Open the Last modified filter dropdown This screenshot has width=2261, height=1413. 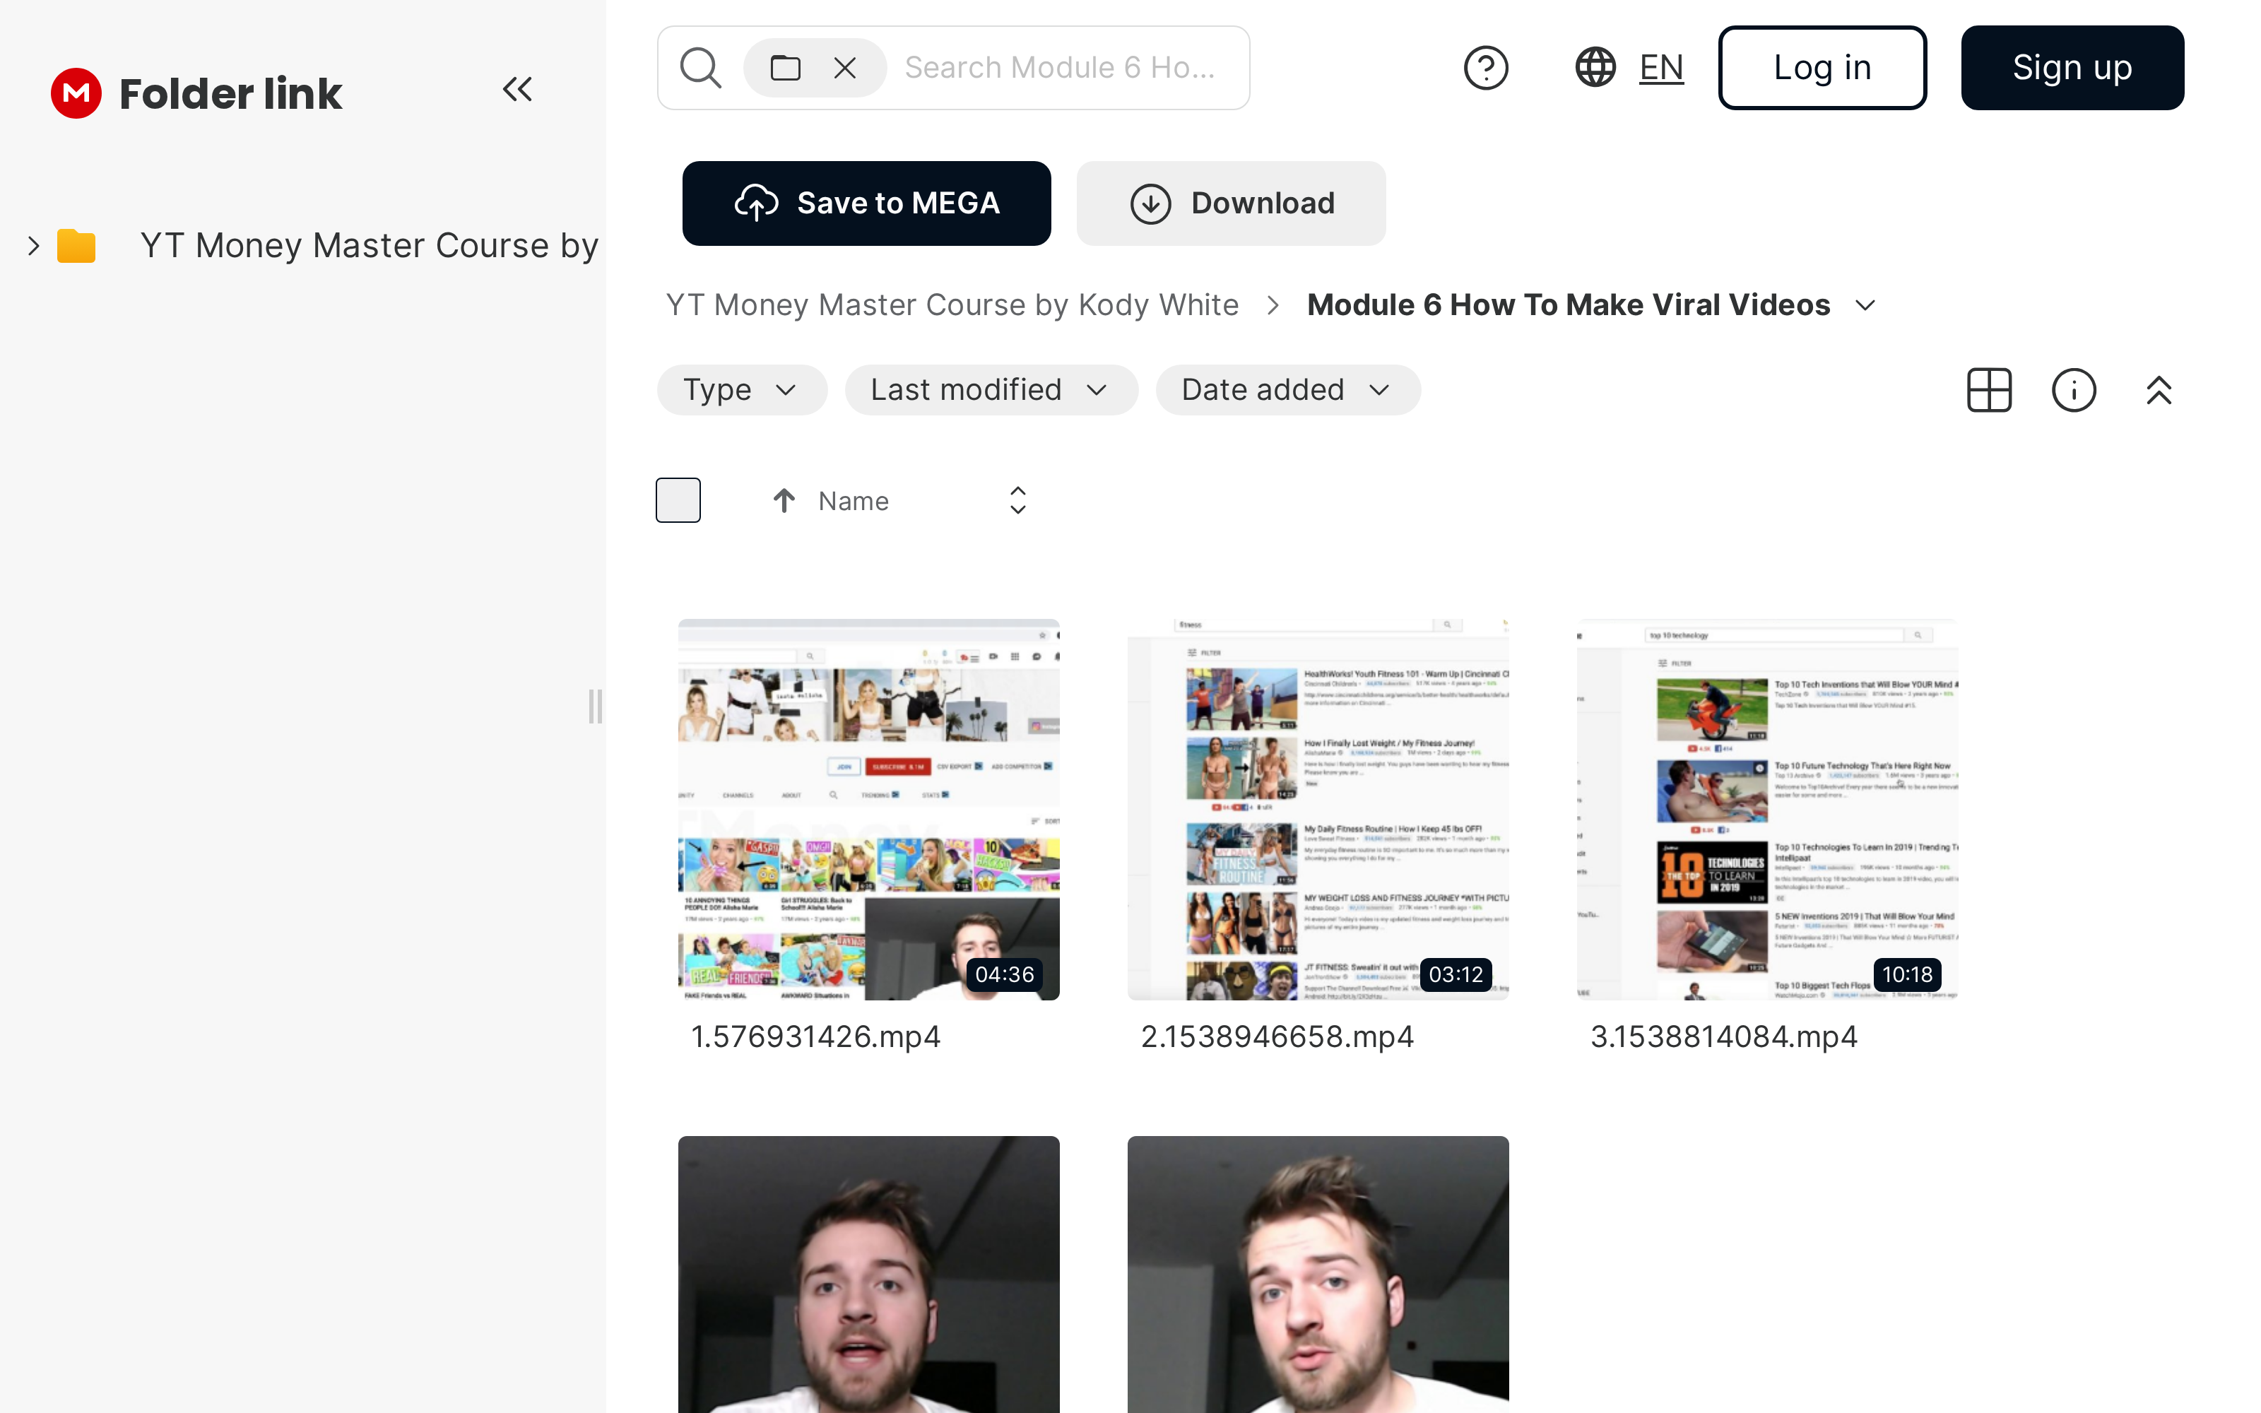(991, 390)
